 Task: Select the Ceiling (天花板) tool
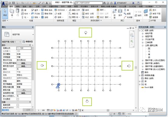(35, 14)
